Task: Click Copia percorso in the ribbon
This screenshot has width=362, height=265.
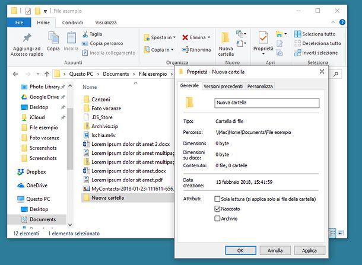Action: pyautogui.click(x=103, y=43)
